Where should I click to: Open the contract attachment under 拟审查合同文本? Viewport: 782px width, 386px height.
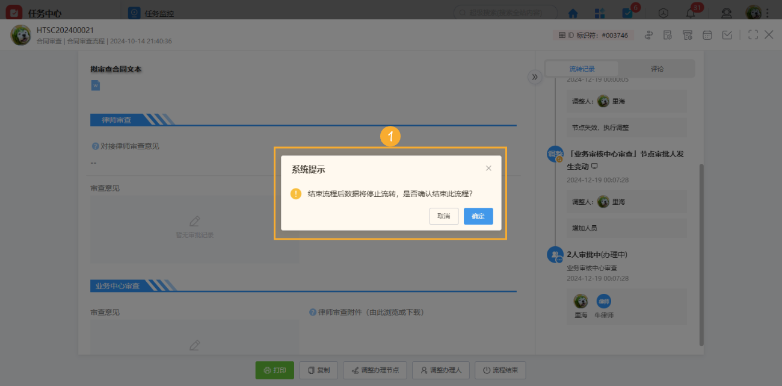[95, 85]
